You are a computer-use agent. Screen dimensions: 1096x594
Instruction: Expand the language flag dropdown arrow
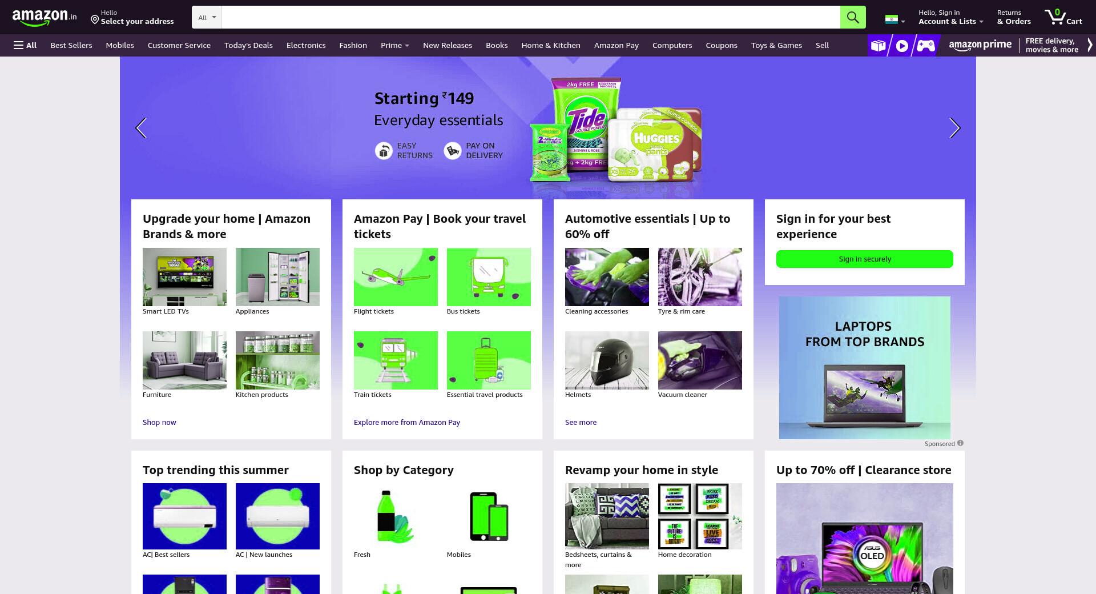pos(902,22)
